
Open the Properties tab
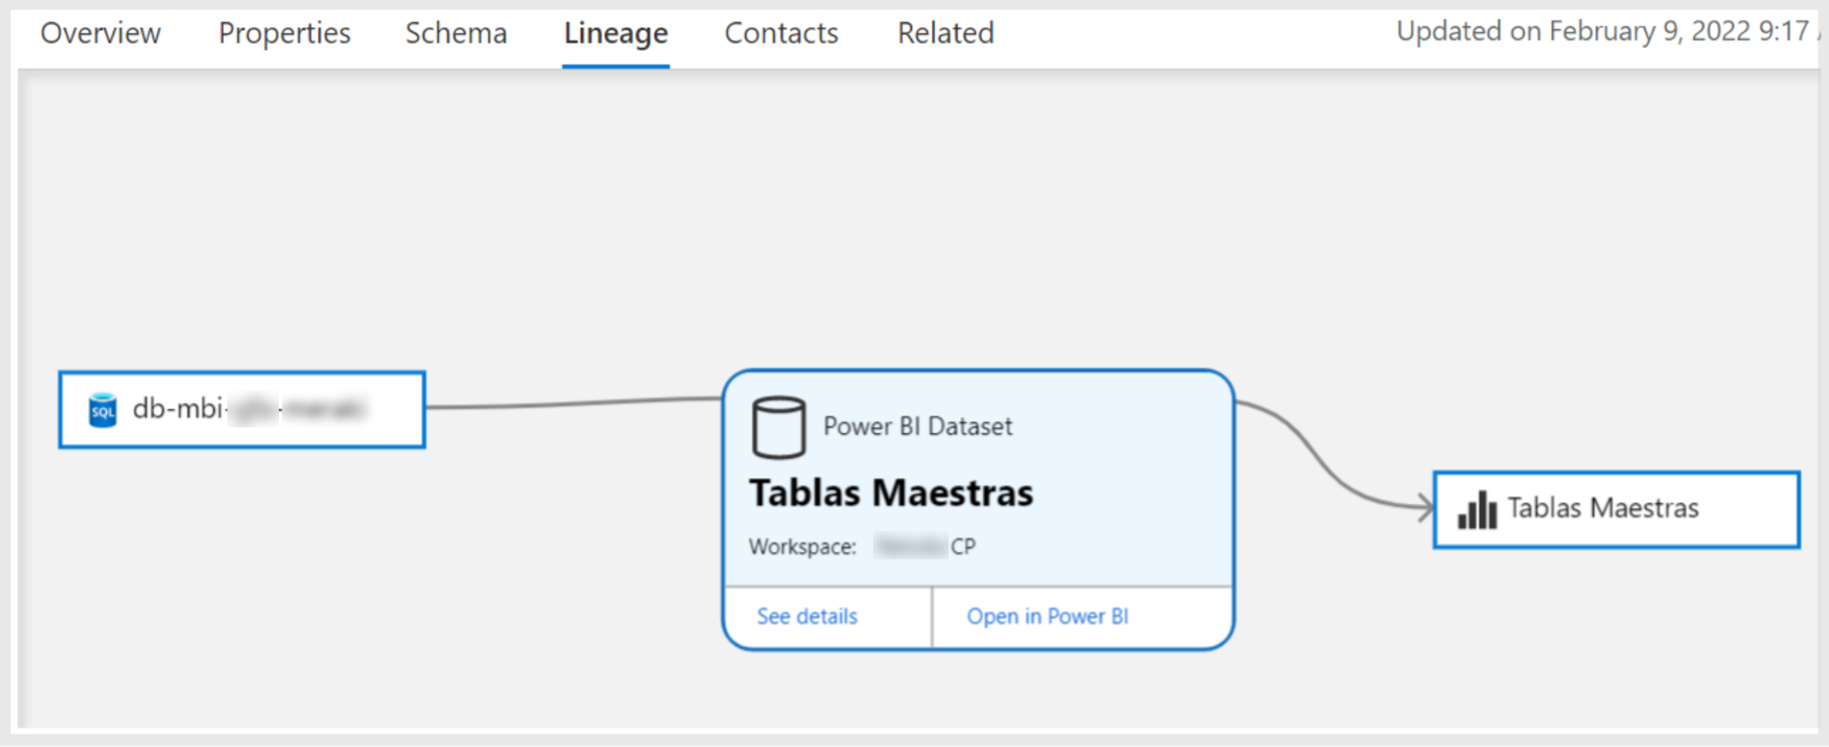tap(285, 33)
